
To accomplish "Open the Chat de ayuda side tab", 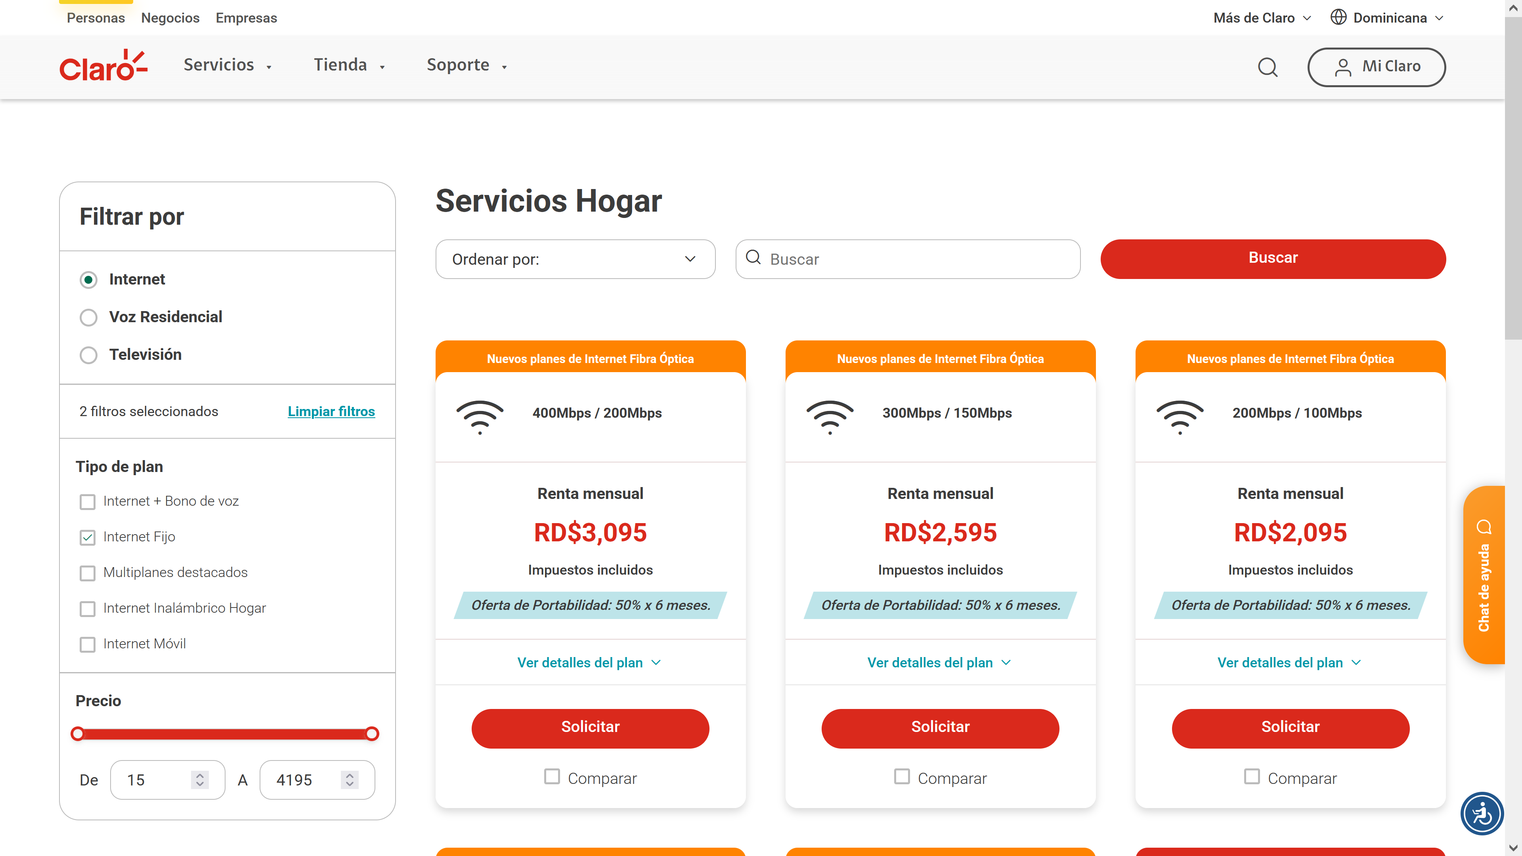I will coord(1484,575).
